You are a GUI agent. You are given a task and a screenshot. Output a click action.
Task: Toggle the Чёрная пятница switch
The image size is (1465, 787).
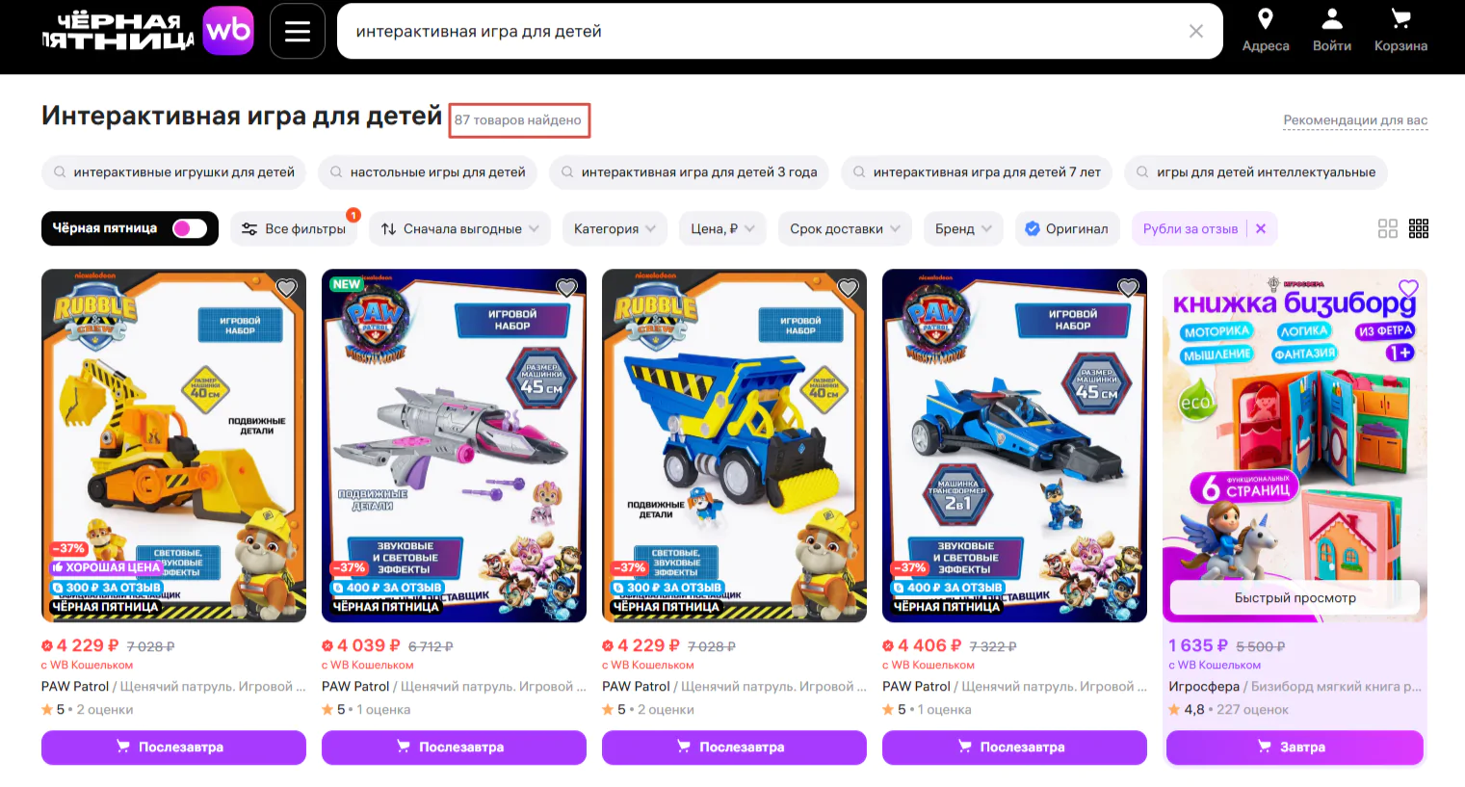point(190,228)
